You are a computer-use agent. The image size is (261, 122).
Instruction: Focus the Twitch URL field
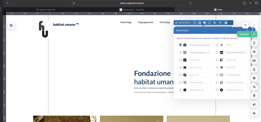click(x=236, y=60)
